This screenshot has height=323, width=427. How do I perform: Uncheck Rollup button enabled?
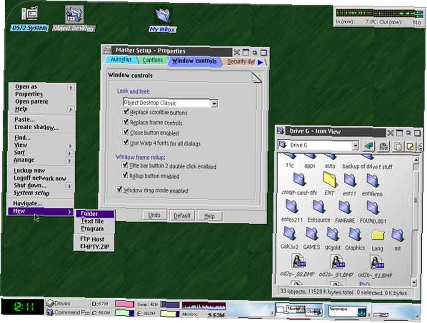pos(125,175)
